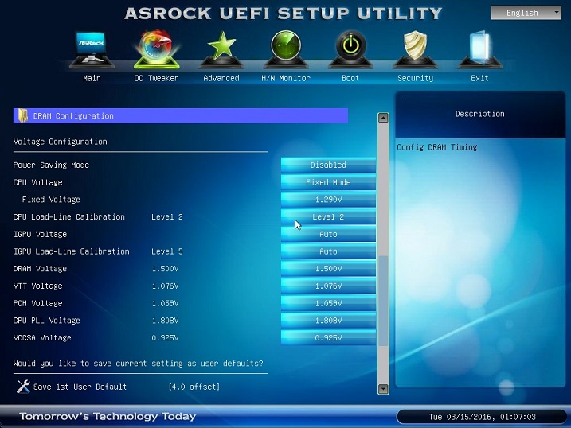
Task: Click the DRAM Configuration folder icon
Action: [x=23, y=115]
